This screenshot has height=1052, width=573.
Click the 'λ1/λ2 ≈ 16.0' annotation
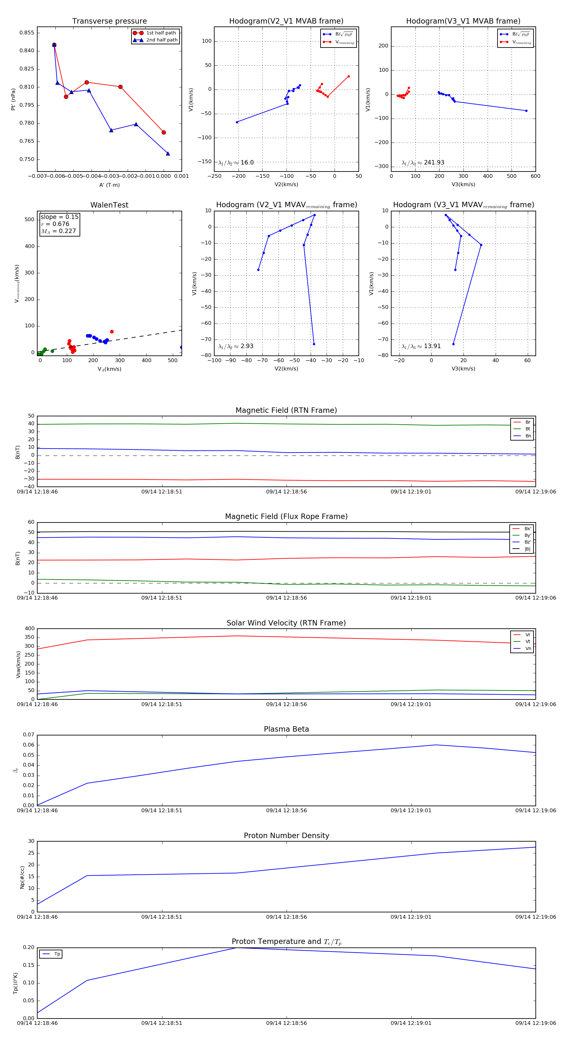[236, 163]
